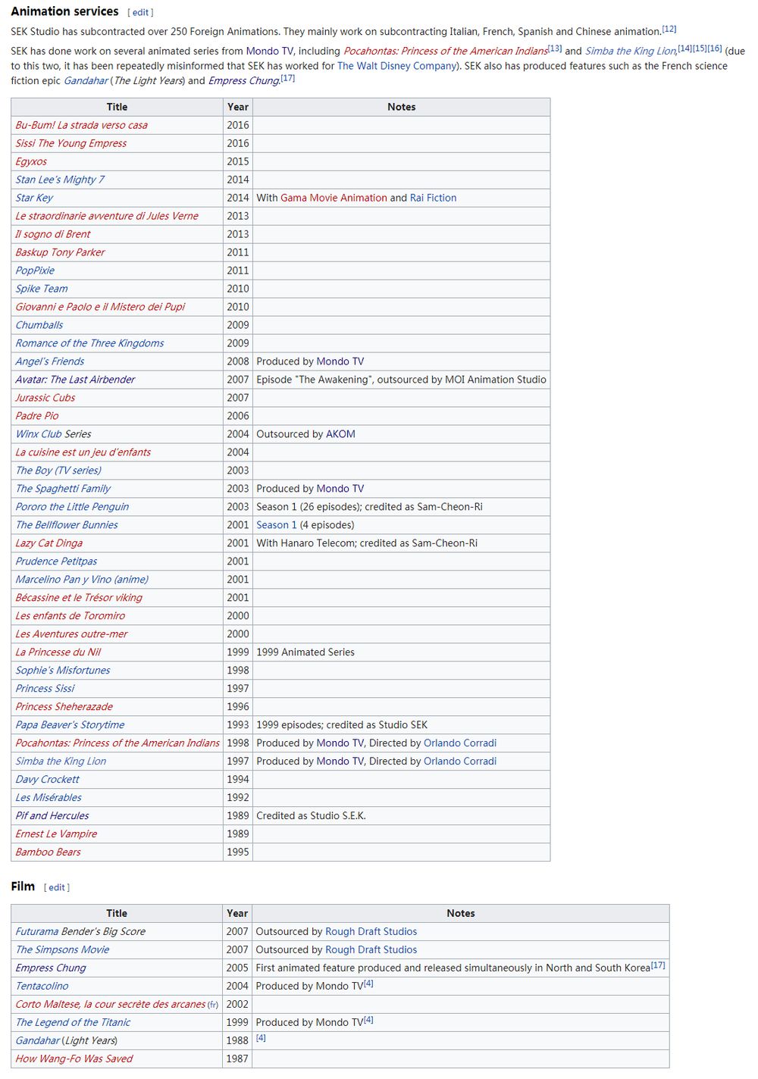Open Gama Movie Animation link

pyautogui.click(x=334, y=198)
